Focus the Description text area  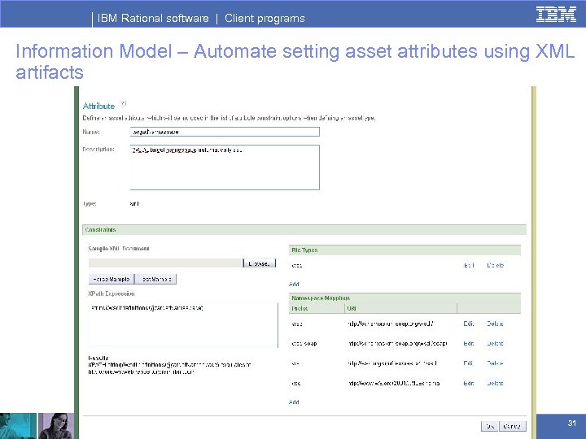tap(225, 167)
